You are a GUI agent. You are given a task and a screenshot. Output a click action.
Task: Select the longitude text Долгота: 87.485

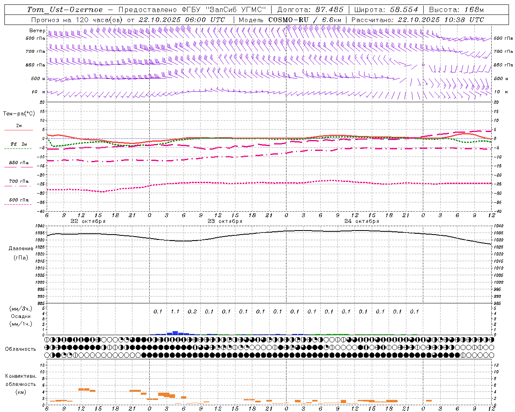click(311, 10)
